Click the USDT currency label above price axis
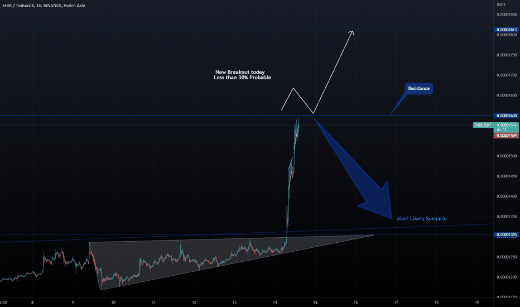This screenshot has width=520, height=307. [501, 4]
